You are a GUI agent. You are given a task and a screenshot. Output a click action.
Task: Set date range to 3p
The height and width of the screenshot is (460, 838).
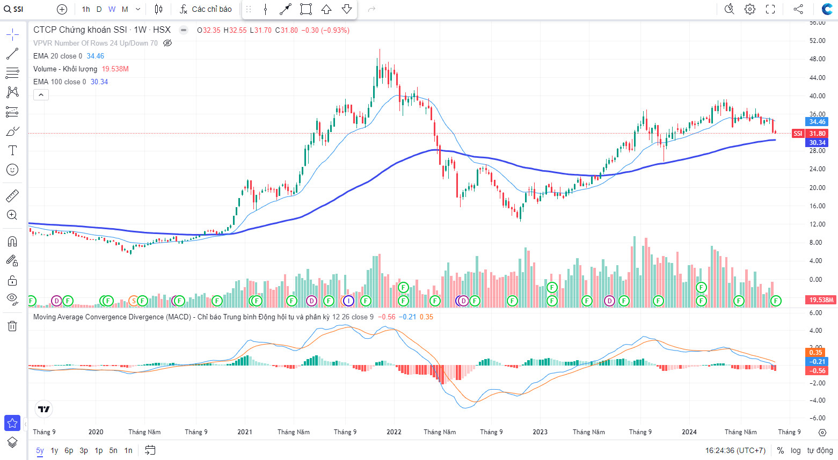(x=84, y=450)
